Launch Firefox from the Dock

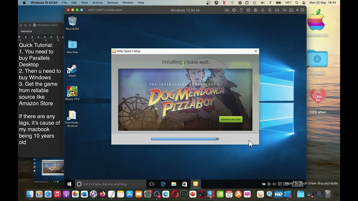click(x=102, y=194)
